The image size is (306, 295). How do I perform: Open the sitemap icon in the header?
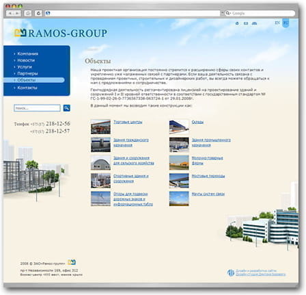[254, 23]
